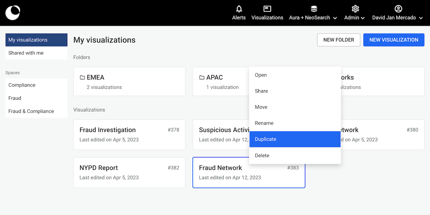Go to Shared with me
Image resolution: width=430 pixels, height=215 pixels.
pyautogui.click(x=36, y=53)
